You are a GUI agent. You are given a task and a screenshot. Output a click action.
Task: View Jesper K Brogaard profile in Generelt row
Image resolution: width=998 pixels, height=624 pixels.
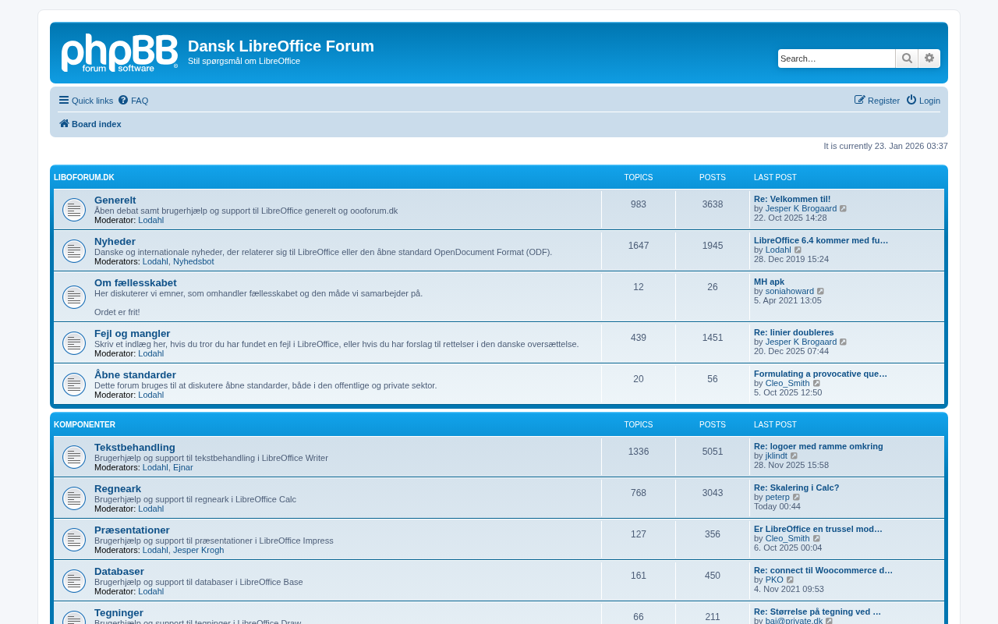(801, 208)
